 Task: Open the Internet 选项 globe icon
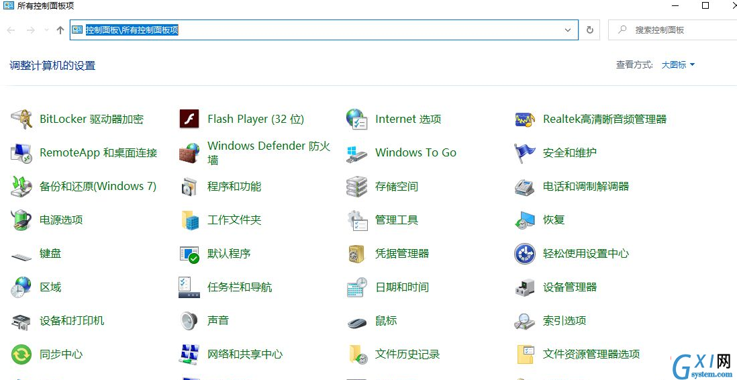click(356, 119)
